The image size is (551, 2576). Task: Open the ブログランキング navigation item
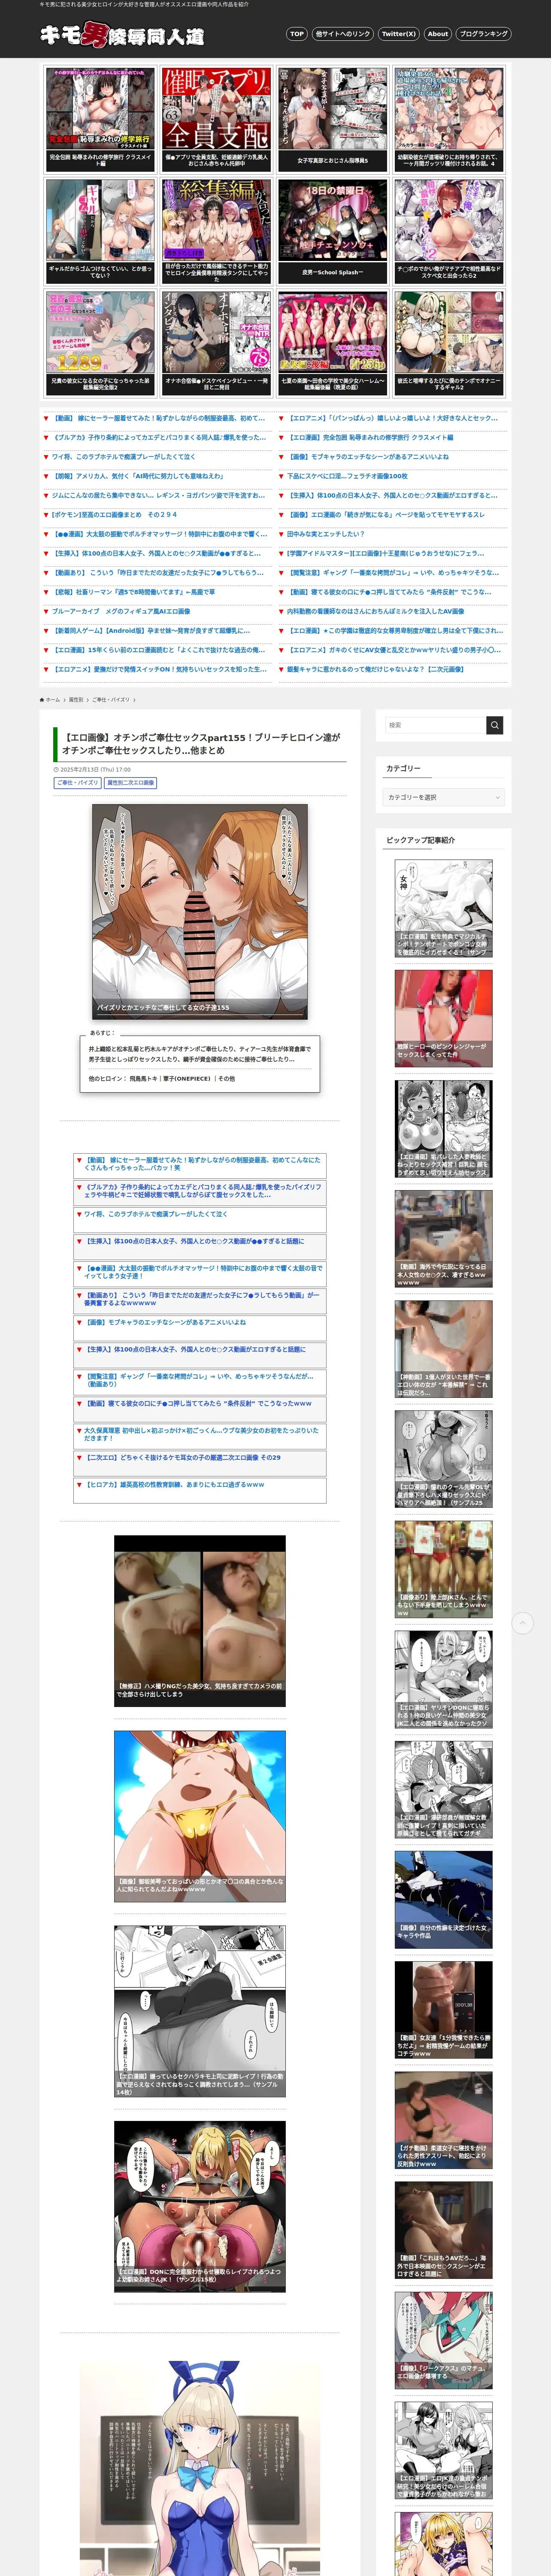point(483,34)
